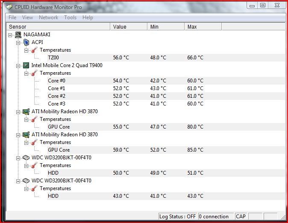Click the thermometer icon under Intel Mobile Core 2 Quad
288x223 pixels.
tap(34, 73)
